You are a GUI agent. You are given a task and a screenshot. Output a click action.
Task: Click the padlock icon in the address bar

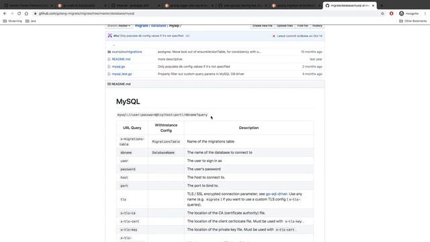tap(35, 13)
